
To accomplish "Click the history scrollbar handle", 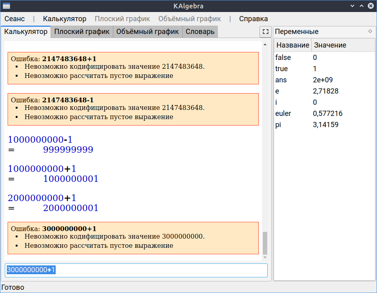I will click(265, 243).
